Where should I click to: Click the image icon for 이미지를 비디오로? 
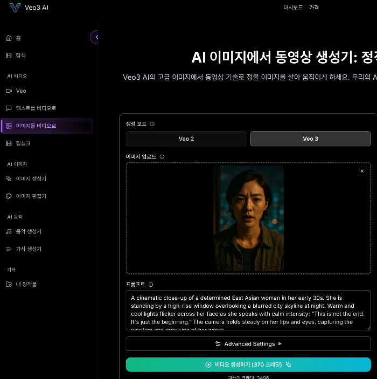9,126
